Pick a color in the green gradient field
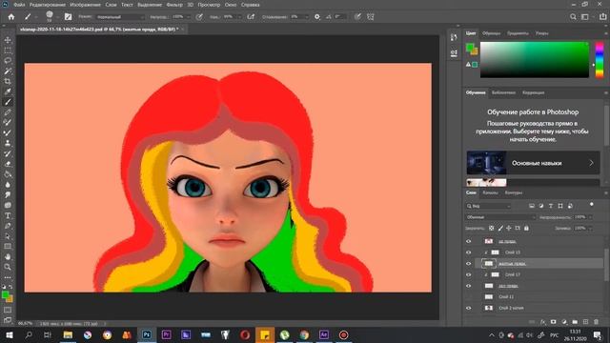610x343 pixels. (535, 60)
